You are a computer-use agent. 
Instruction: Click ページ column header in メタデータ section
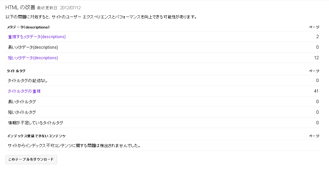pos(314,27)
